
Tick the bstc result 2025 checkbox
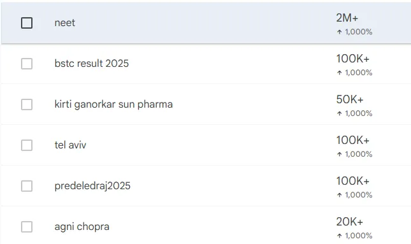tap(27, 64)
